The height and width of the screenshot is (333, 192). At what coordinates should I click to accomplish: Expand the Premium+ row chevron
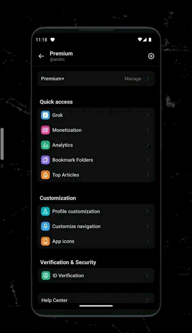(147, 79)
